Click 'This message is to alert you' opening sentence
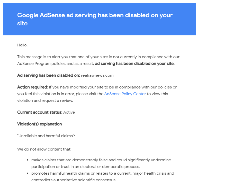The width and height of the screenshot is (232, 189). point(98,57)
